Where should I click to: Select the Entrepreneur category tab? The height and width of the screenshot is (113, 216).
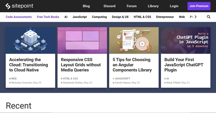(165, 17)
